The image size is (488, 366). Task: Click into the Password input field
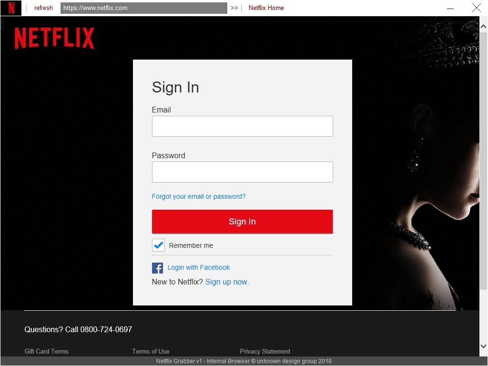pos(242,172)
